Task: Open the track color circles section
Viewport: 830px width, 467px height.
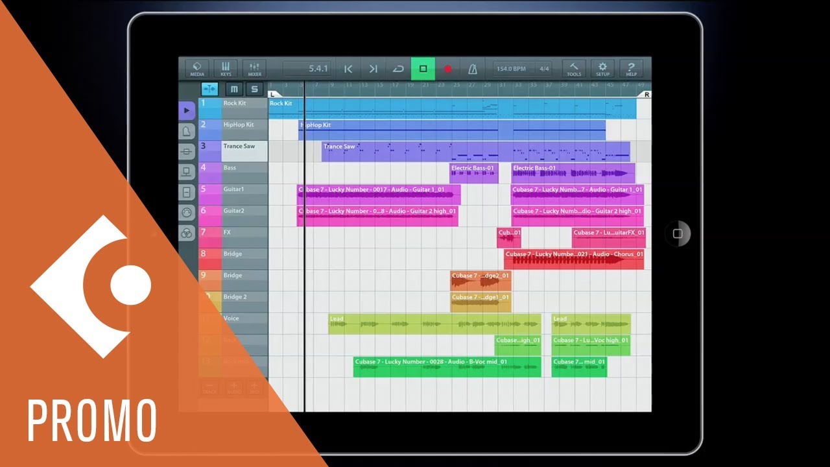Action: (x=187, y=233)
